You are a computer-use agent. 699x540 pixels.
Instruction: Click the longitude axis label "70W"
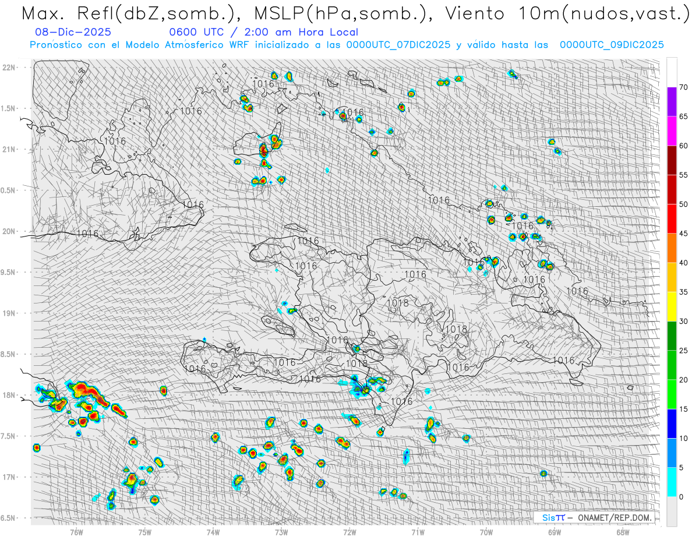click(486, 532)
